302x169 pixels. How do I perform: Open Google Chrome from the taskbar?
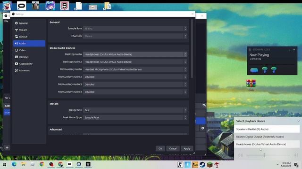[42, 164]
